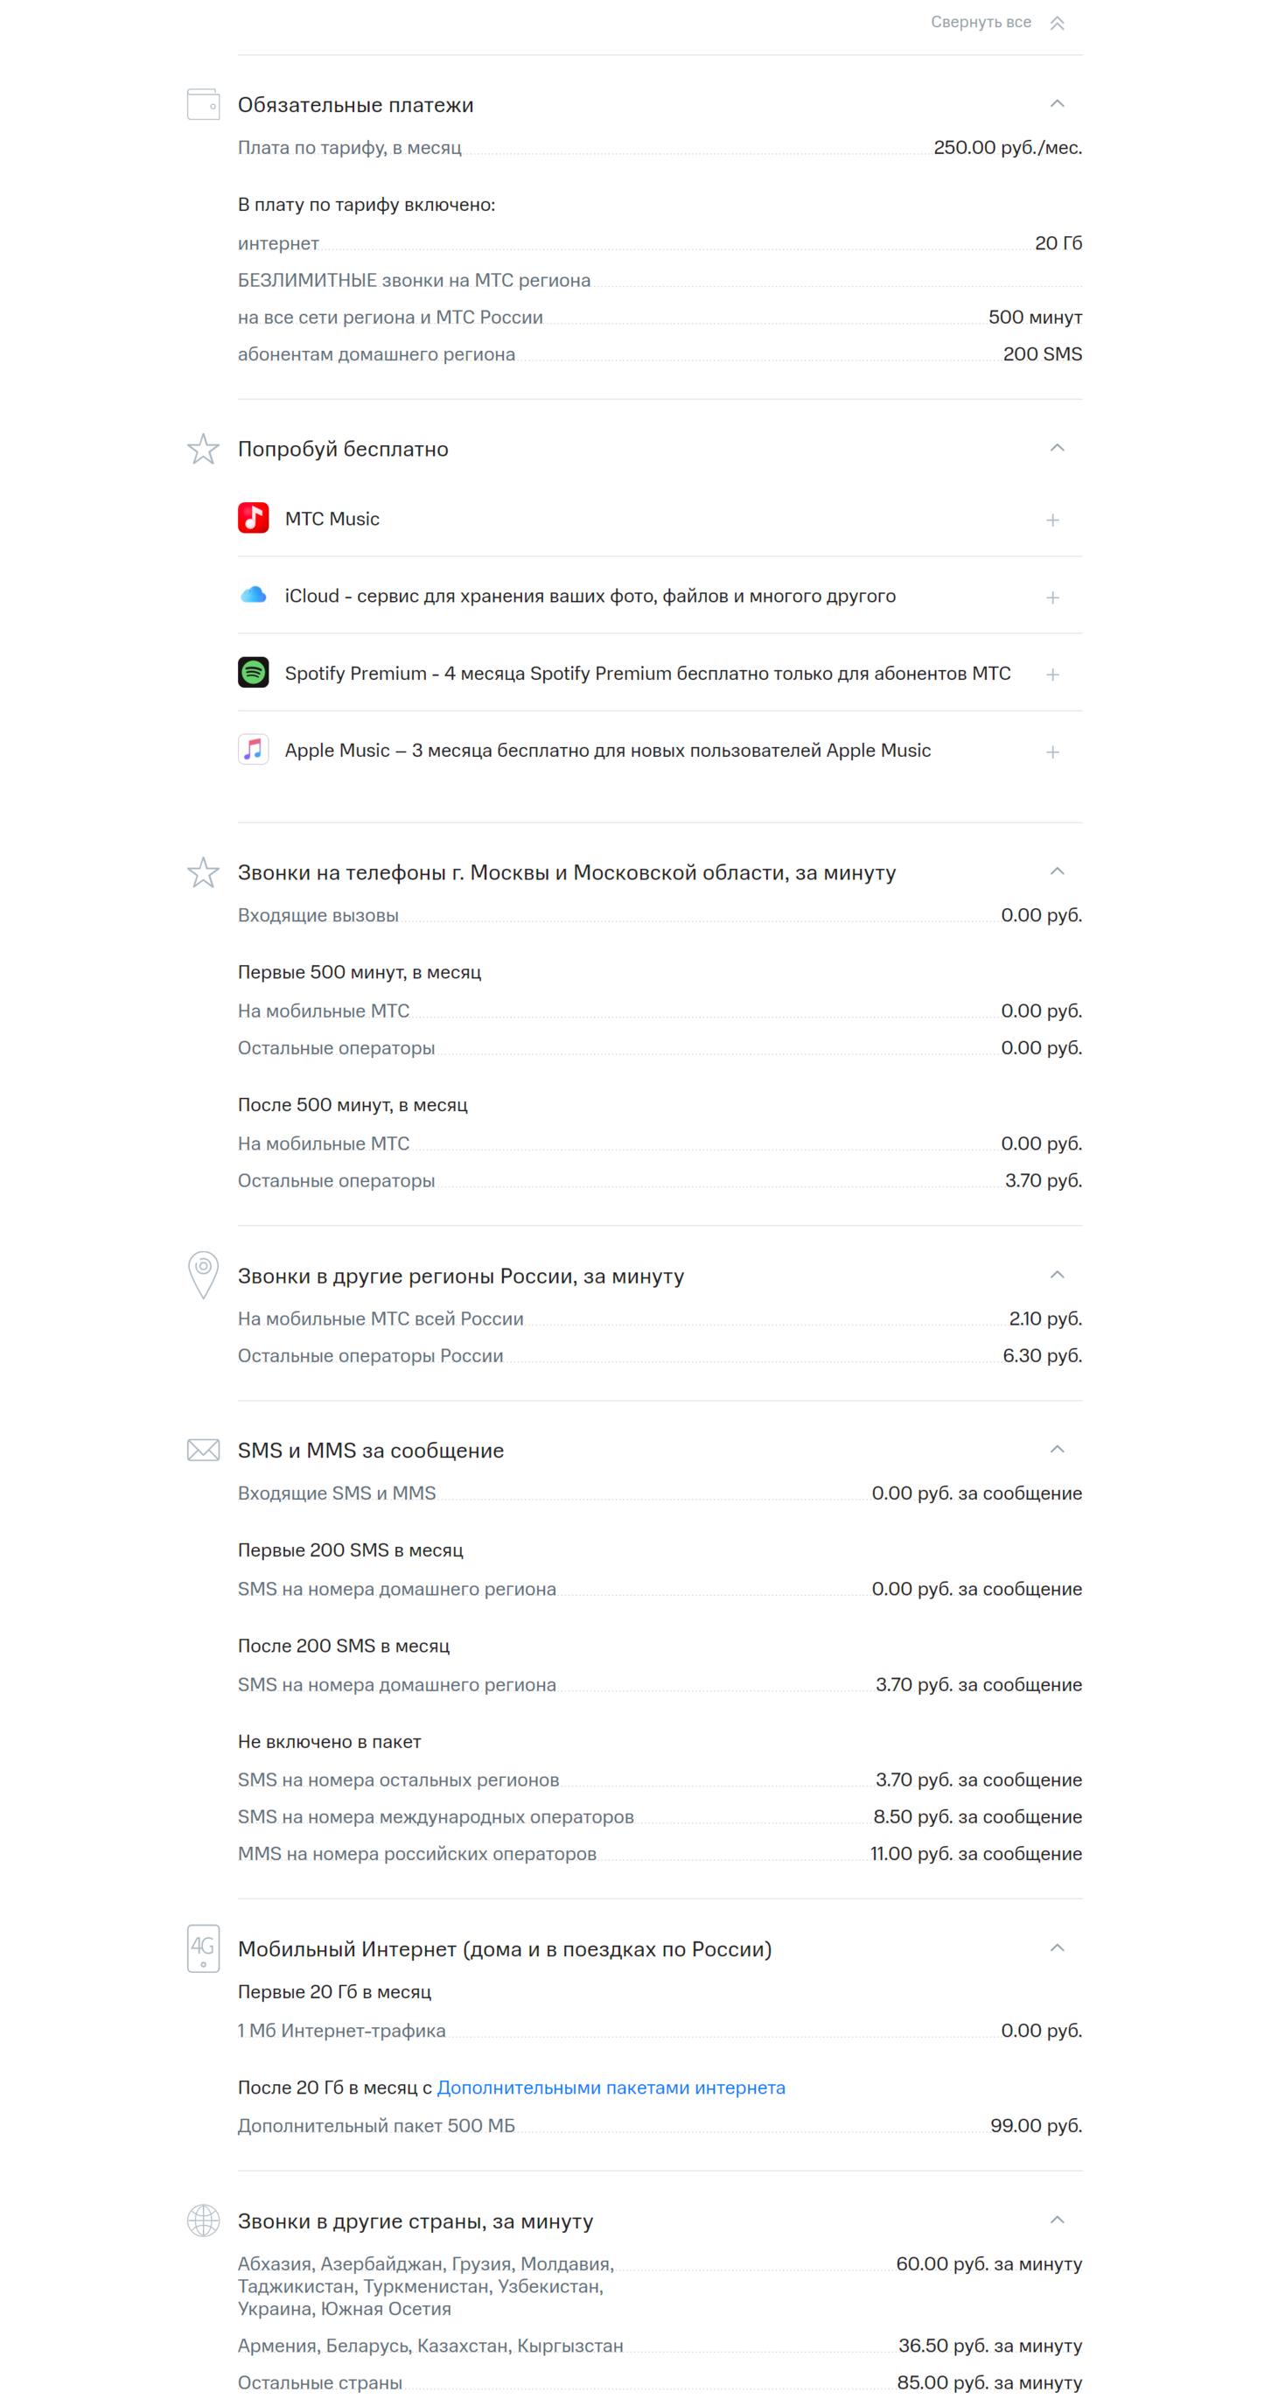Expand Apple Music offer details
This screenshot has width=1264, height=2406.
[x=1052, y=752]
